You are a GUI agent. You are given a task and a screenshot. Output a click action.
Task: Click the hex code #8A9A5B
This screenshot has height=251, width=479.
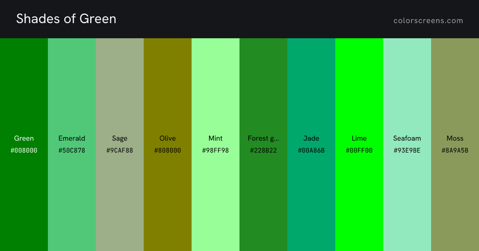click(455, 151)
